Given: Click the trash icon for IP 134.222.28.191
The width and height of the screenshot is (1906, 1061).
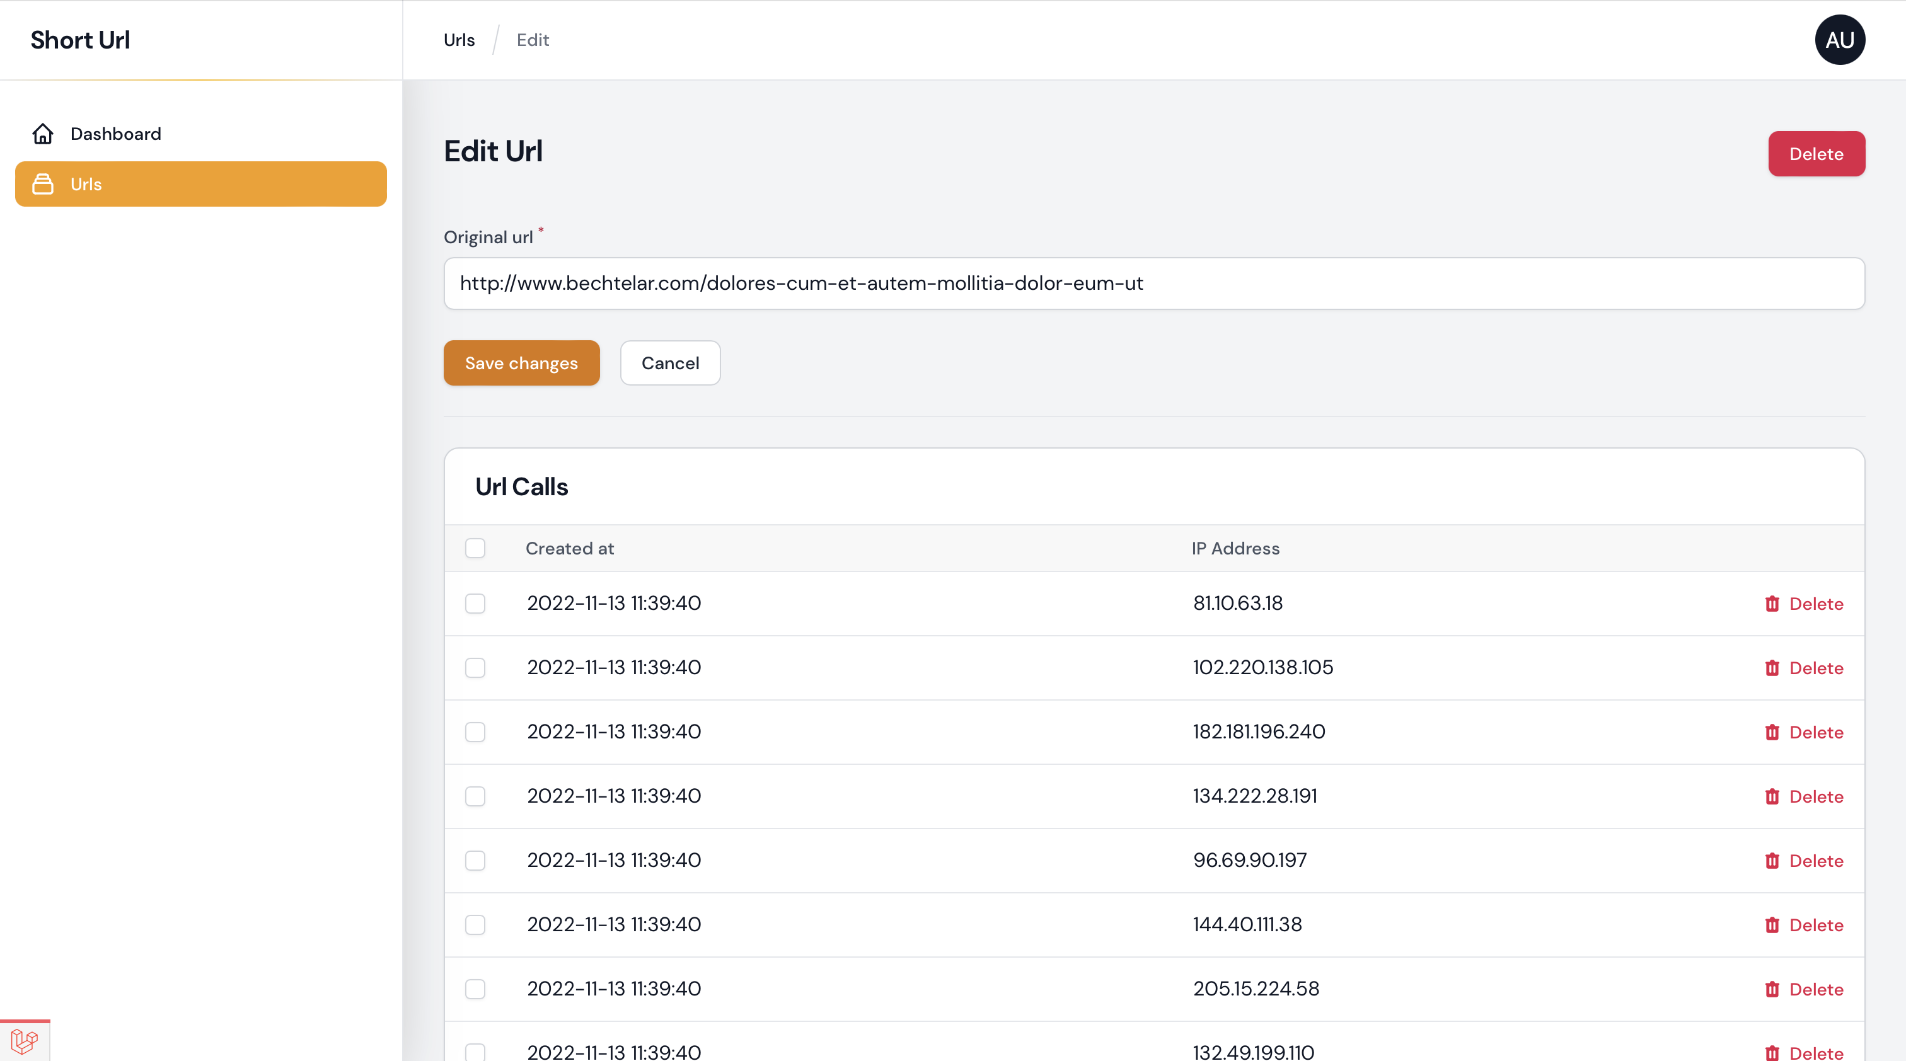Looking at the screenshot, I should 1772,797.
